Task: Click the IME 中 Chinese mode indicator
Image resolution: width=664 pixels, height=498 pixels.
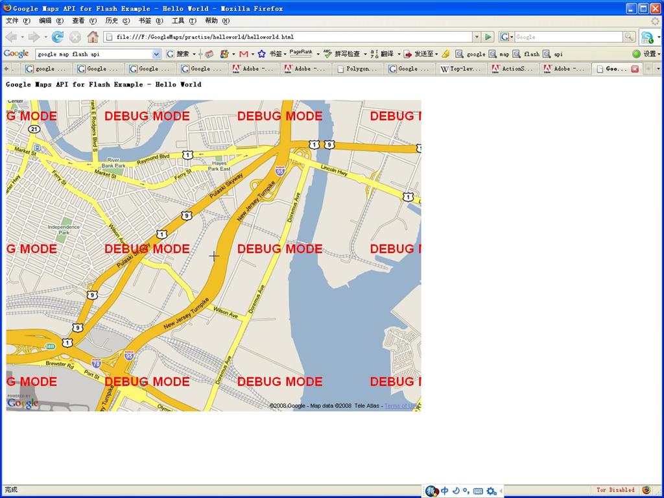Action: point(445,491)
